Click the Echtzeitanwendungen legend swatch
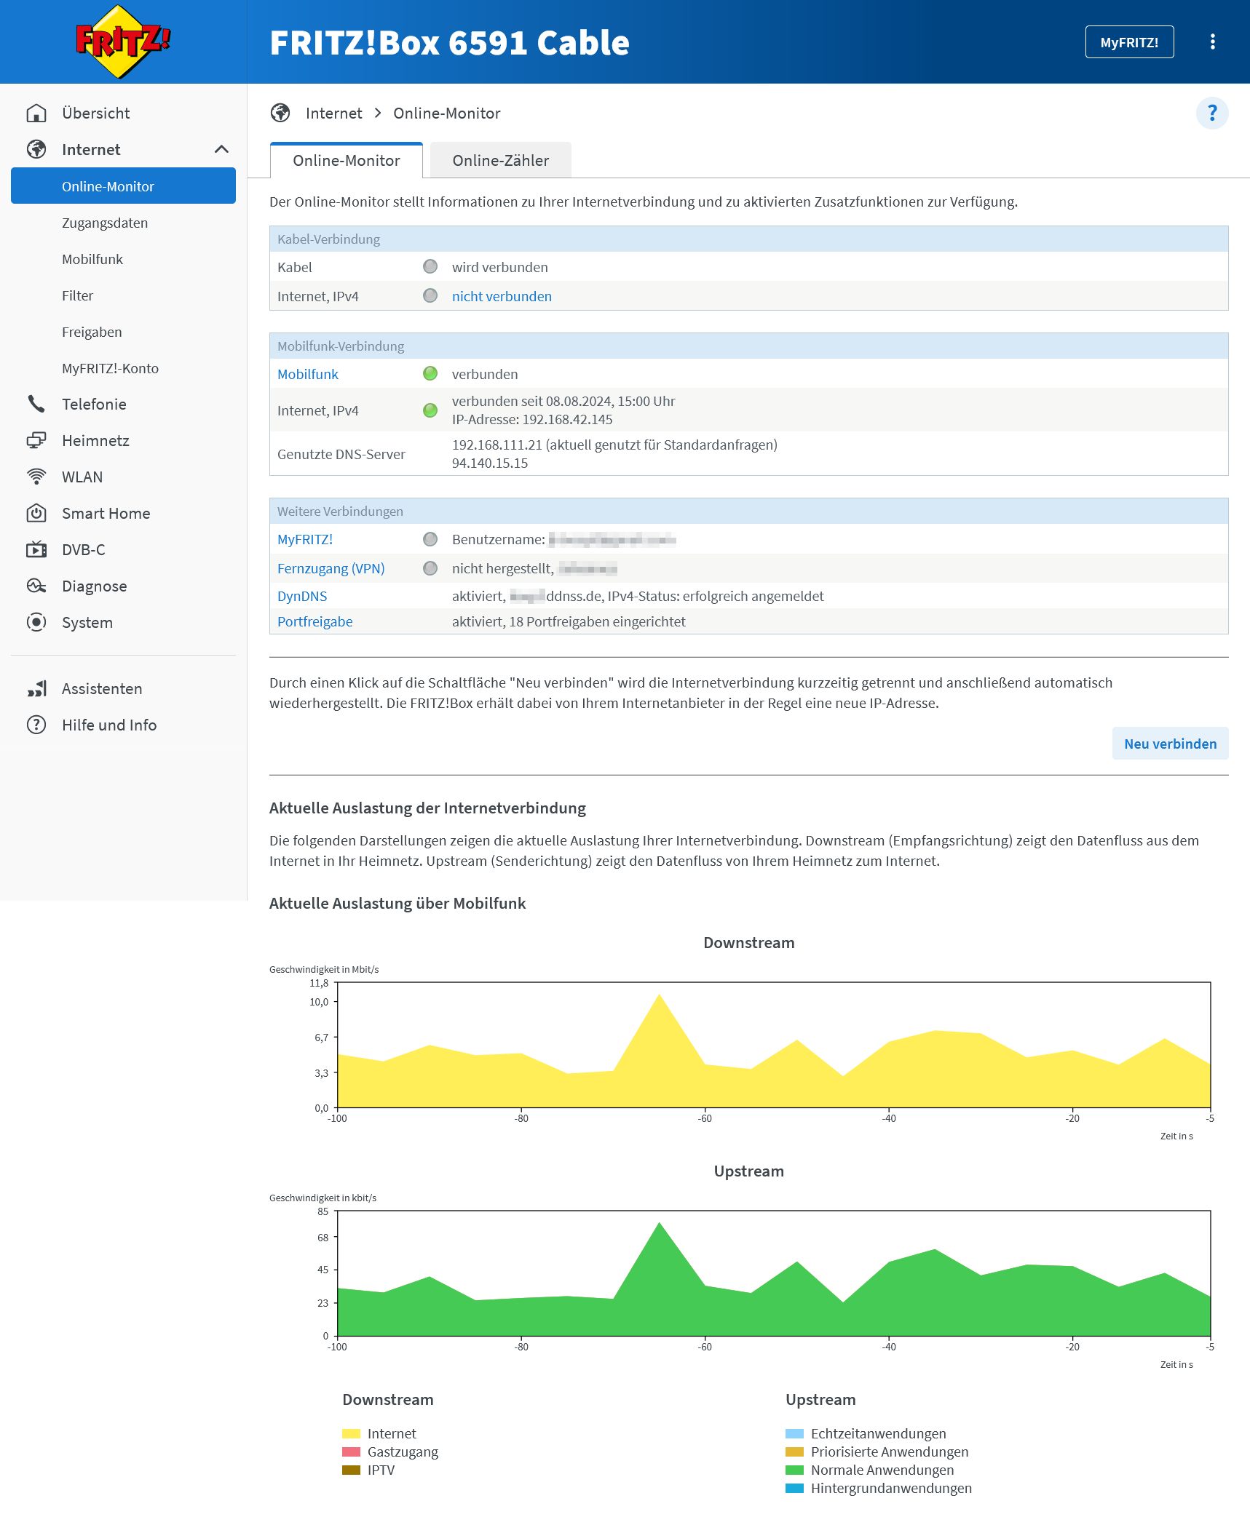This screenshot has height=1525, width=1250. [x=794, y=1433]
